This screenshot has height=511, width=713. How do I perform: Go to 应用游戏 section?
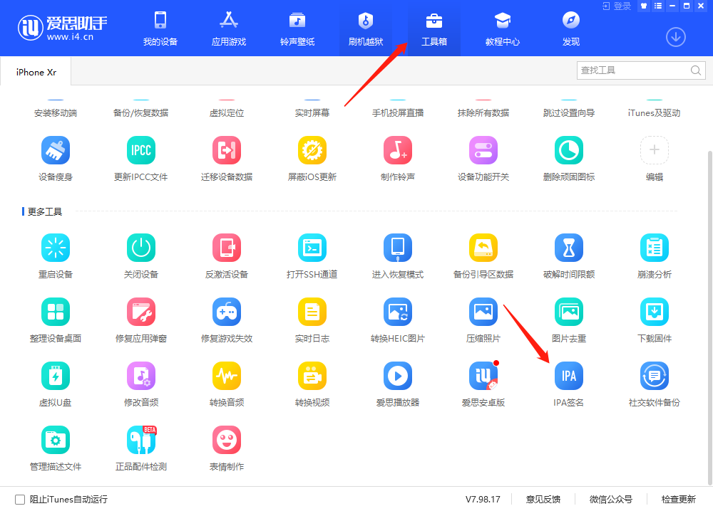pos(229,29)
